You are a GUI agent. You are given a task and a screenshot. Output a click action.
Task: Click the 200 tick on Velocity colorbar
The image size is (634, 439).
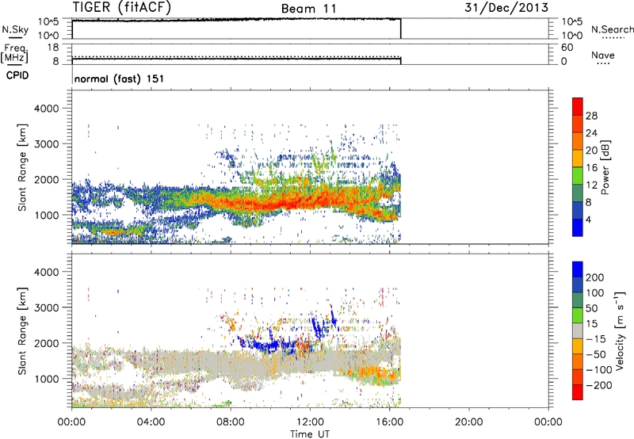point(595,277)
